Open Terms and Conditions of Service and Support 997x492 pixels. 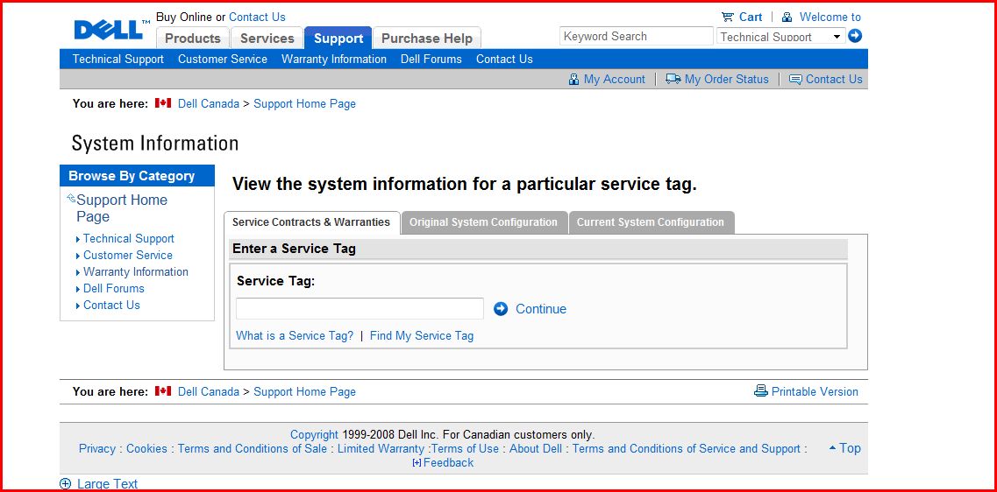pyautogui.click(x=687, y=449)
